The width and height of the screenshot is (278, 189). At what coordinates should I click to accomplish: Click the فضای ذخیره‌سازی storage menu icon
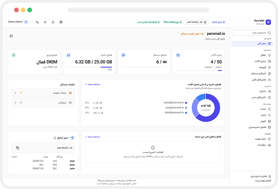click(x=270, y=127)
